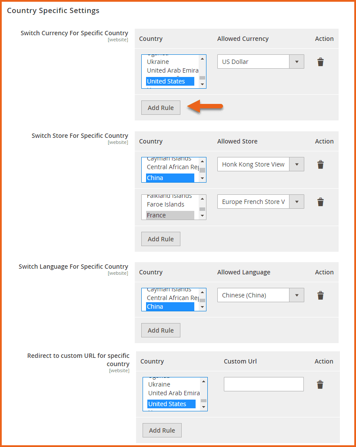This screenshot has height=447, width=356.
Task: Select Central African Republic in store country list
Action: 172,167
